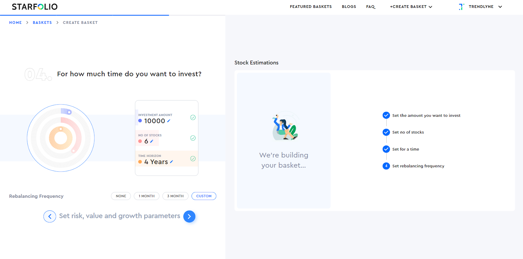Go to BASKETS breadcrumb

point(42,23)
